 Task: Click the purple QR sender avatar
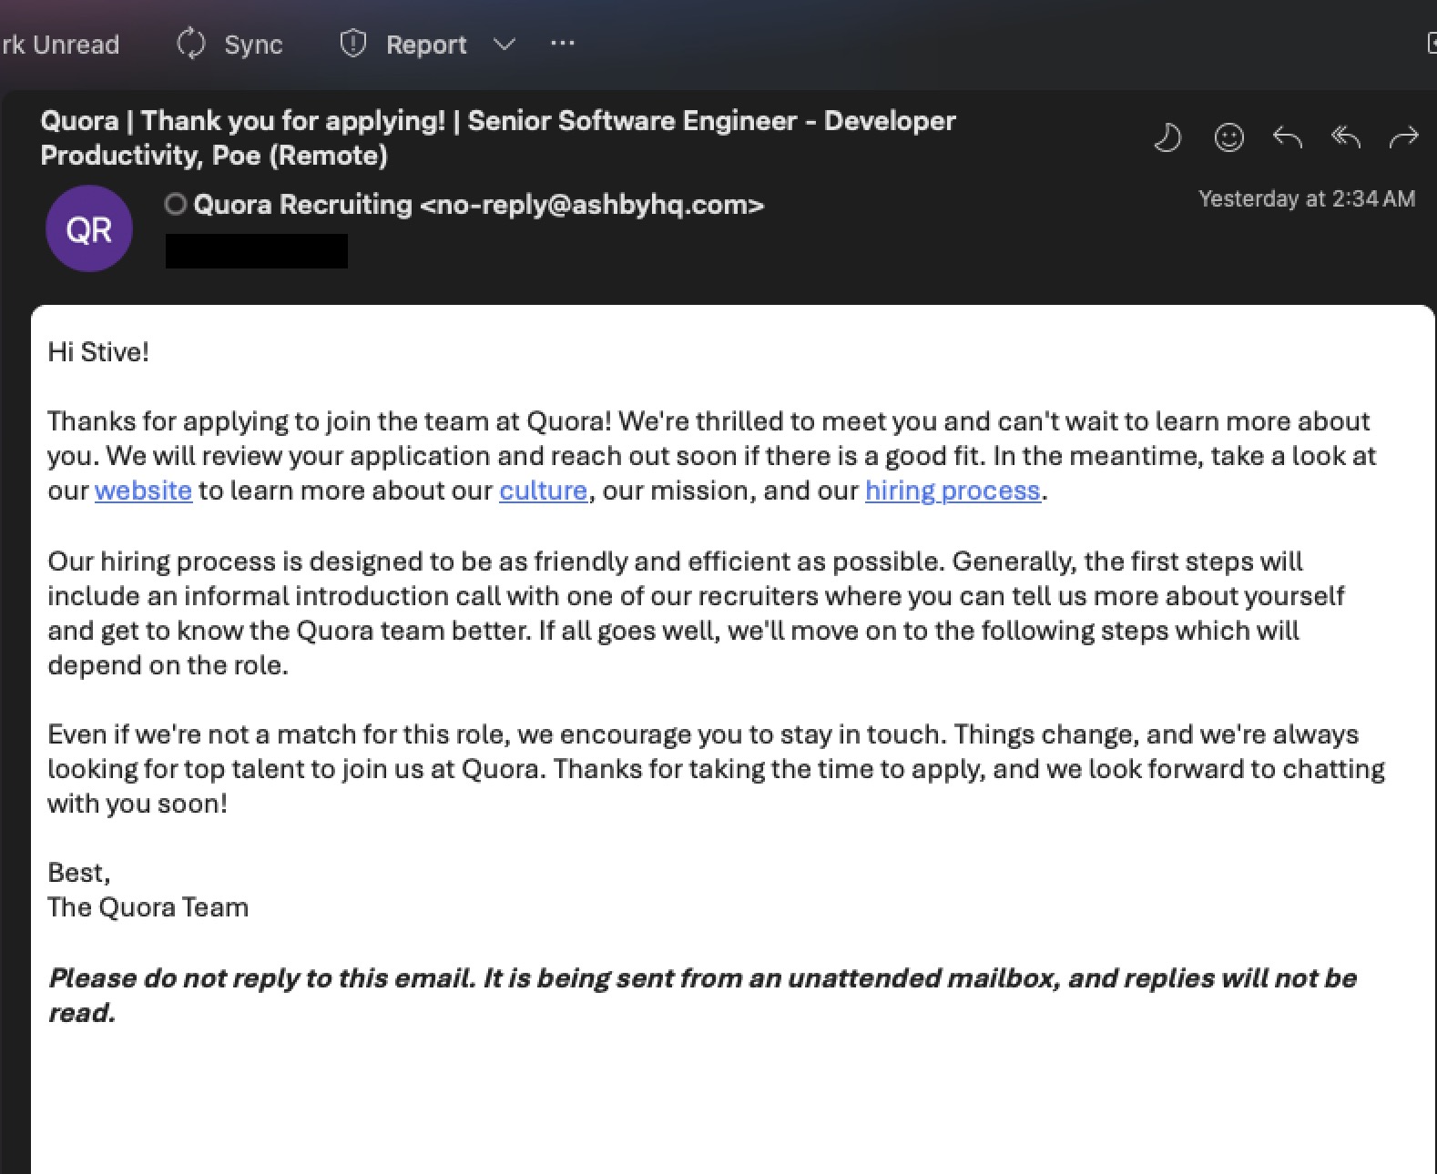pos(89,228)
